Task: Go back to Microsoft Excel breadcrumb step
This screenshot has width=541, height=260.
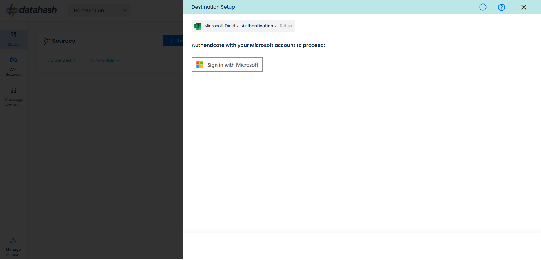Action: [x=219, y=26]
